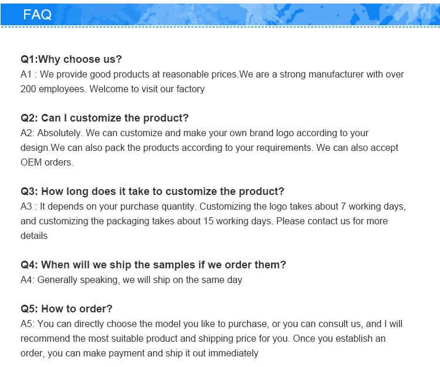The width and height of the screenshot is (440, 367).
Task: Click the final line about making payment
Action: coord(139,353)
